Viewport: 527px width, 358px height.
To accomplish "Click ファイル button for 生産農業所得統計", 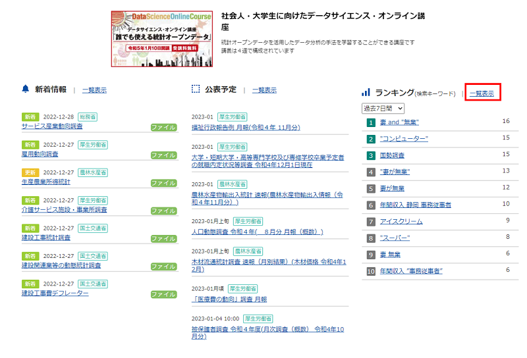I will [x=163, y=182].
